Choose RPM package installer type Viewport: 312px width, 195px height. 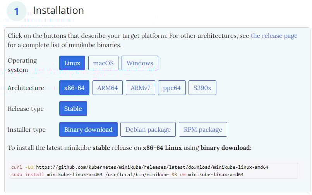click(203, 129)
